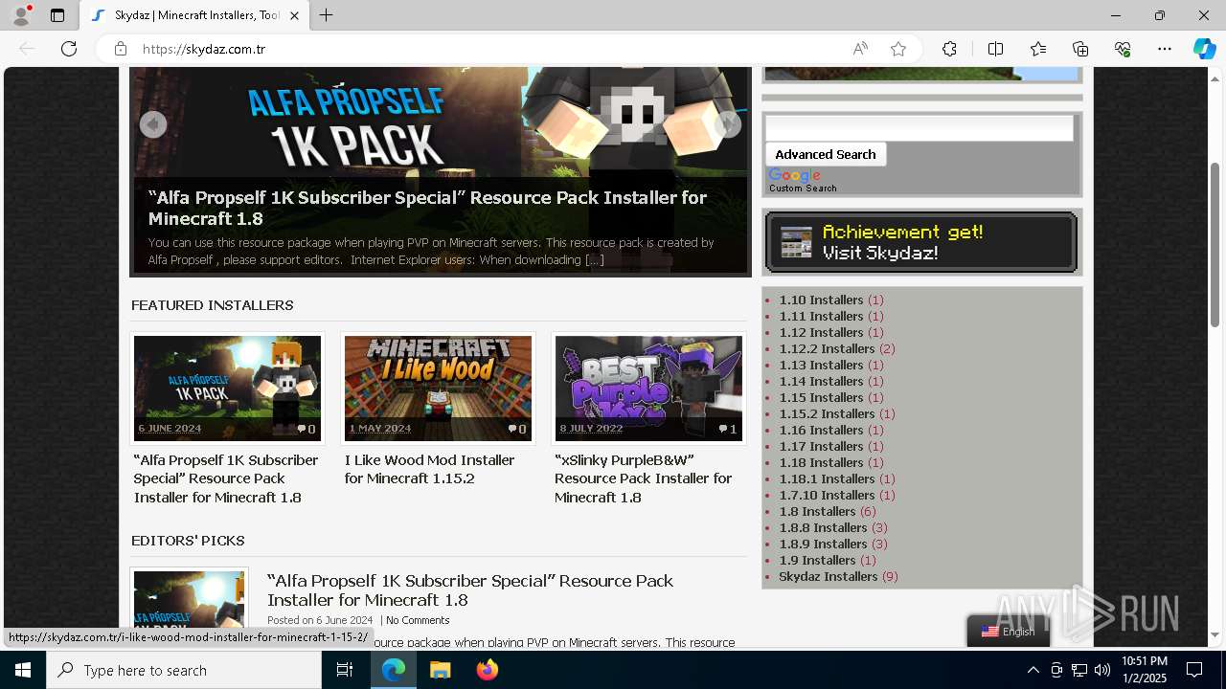Add this page to favorites star
This screenshot has width=1226, height=689.
pos(898,49)
